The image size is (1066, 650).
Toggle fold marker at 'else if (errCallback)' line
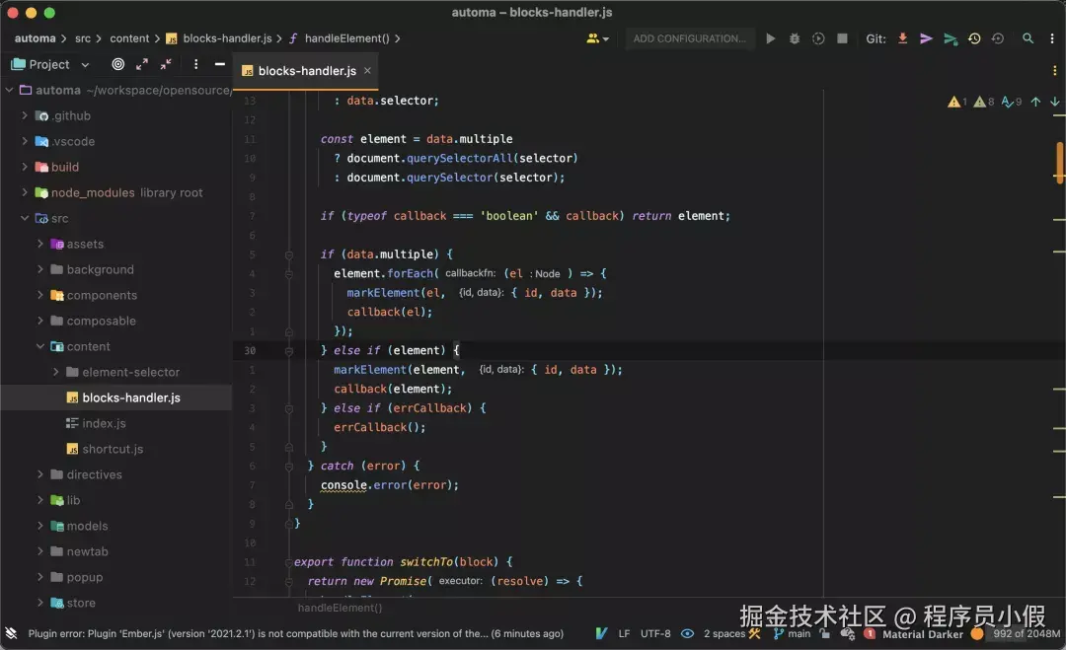coord(289,409)
